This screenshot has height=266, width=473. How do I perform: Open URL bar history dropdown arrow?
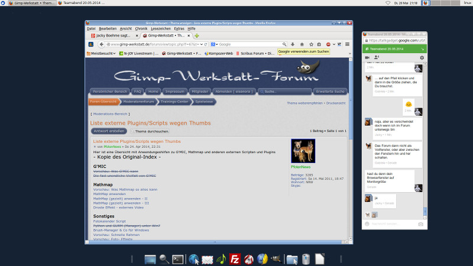(202, 44)
